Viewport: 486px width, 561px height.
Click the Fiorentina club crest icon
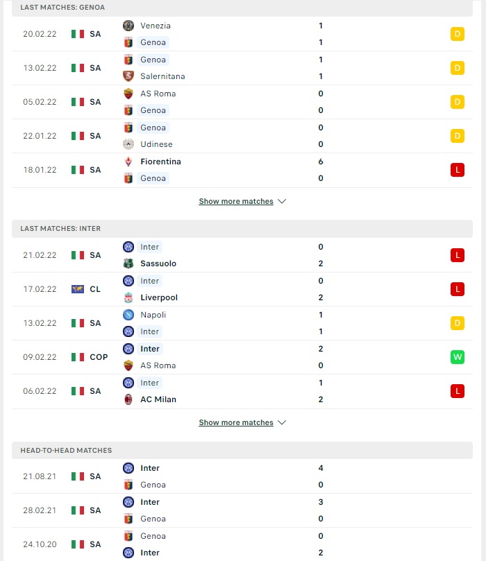(128, 162)
